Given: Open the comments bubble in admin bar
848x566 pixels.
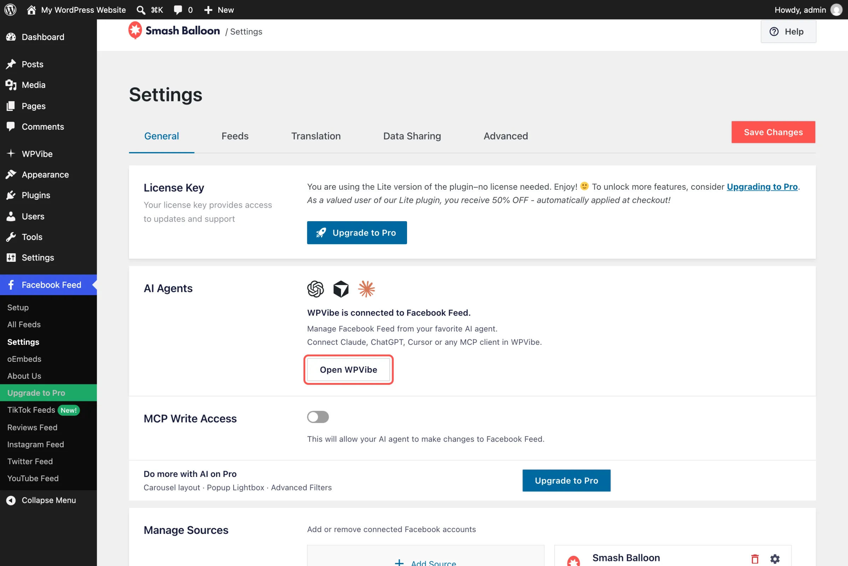Looking at the screenshot, I should [178, 10].
